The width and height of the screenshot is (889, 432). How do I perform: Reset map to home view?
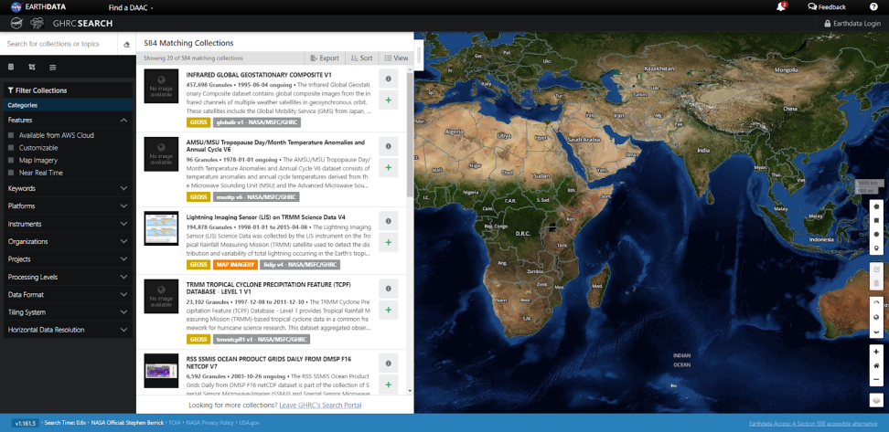pyautogui.click(x=877, y=365)
